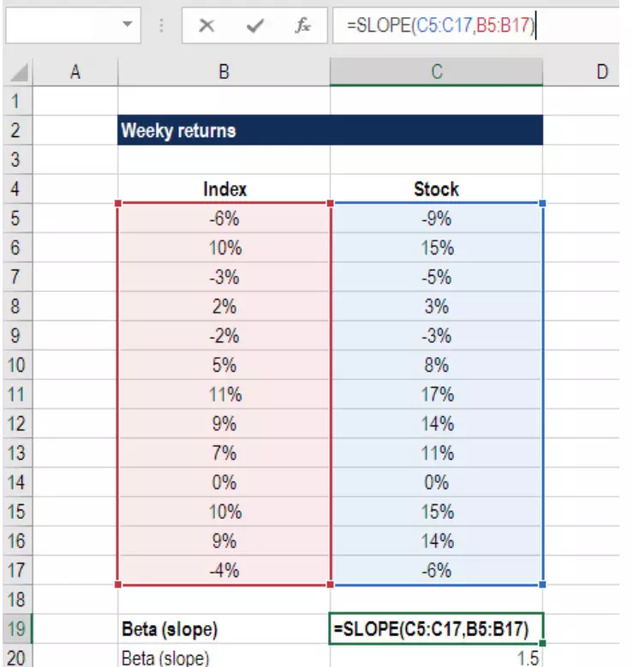Click the red range handle at B17 bottom-left corner

(x=118, y=585)
